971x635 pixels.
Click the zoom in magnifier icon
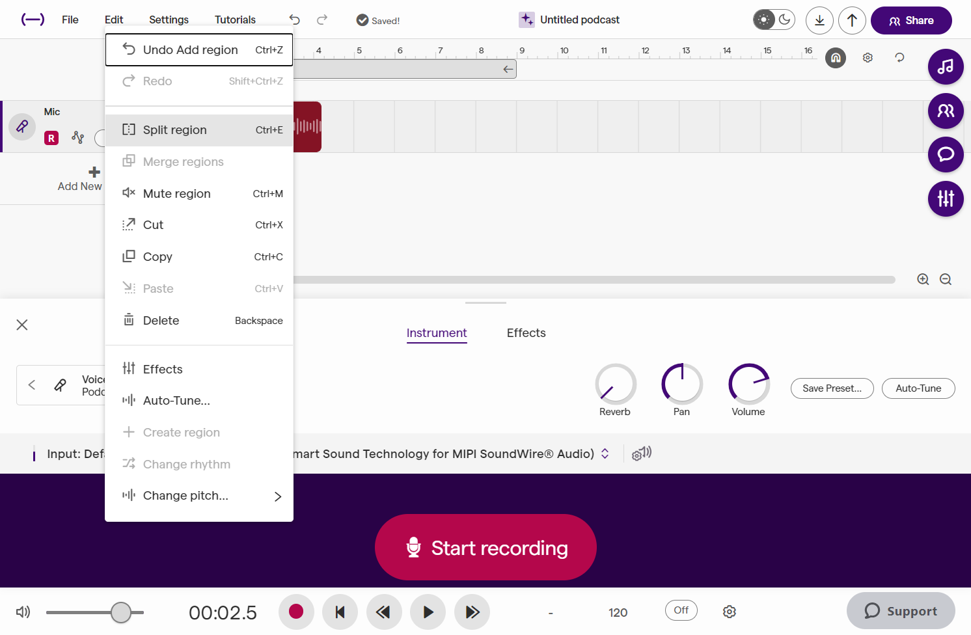point(923,279)
